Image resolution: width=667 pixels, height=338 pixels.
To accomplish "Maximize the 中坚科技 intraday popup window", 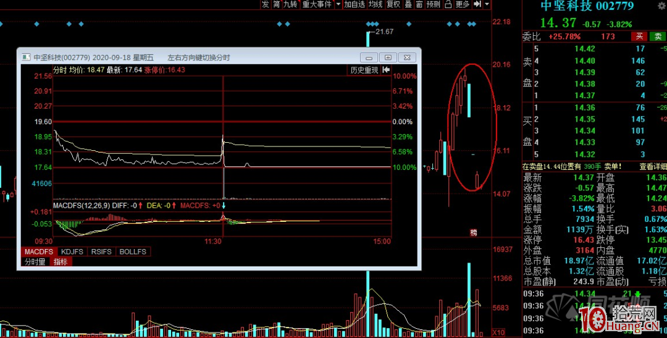I will (x=388, y=57).
